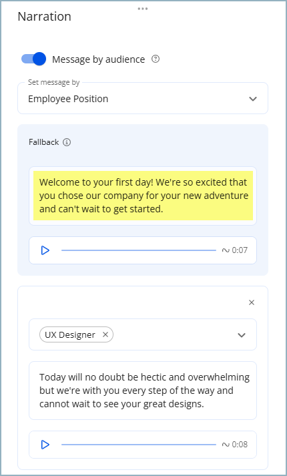Toggle off Message by audience switch
Viewport: 287px width, 476px height.
point(33,59)
